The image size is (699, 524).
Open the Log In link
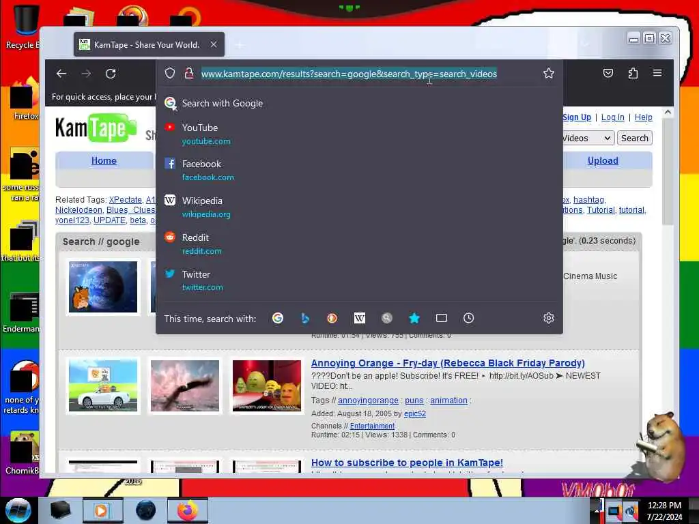(x=612, y=117)
